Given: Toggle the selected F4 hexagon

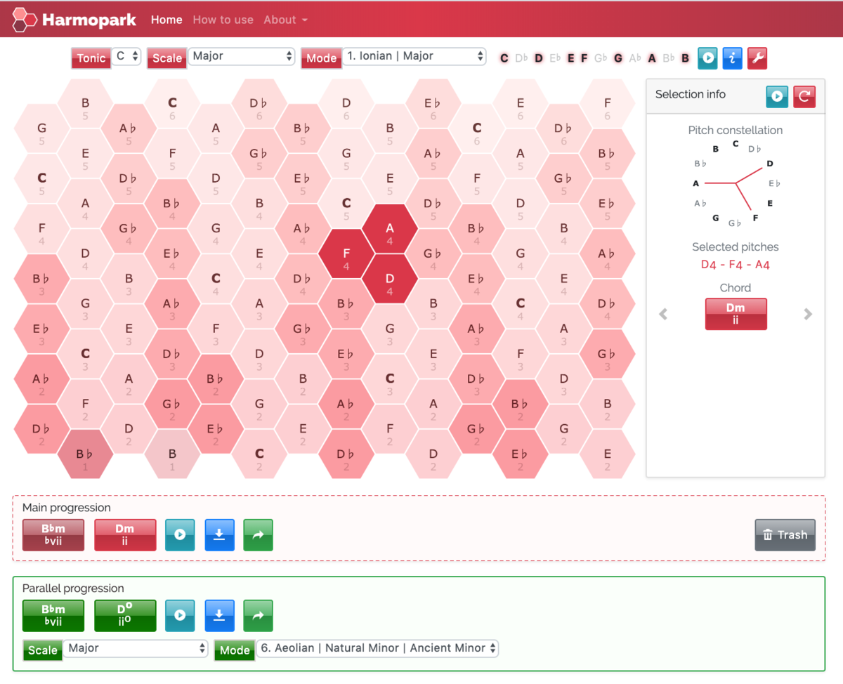Looking at the screenshot, I should [x=346, y=254].
